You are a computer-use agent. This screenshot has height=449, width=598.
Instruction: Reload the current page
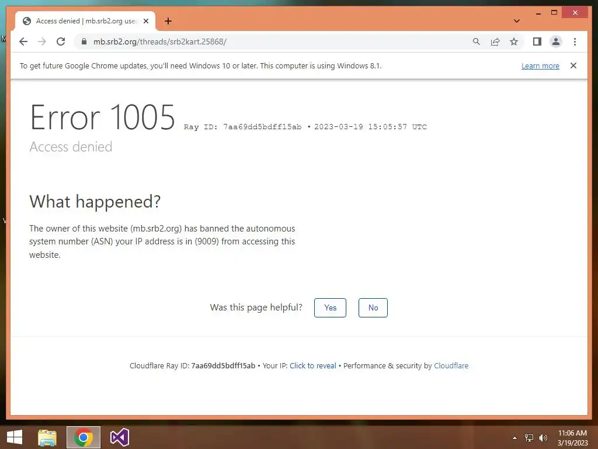click(61, 42)
